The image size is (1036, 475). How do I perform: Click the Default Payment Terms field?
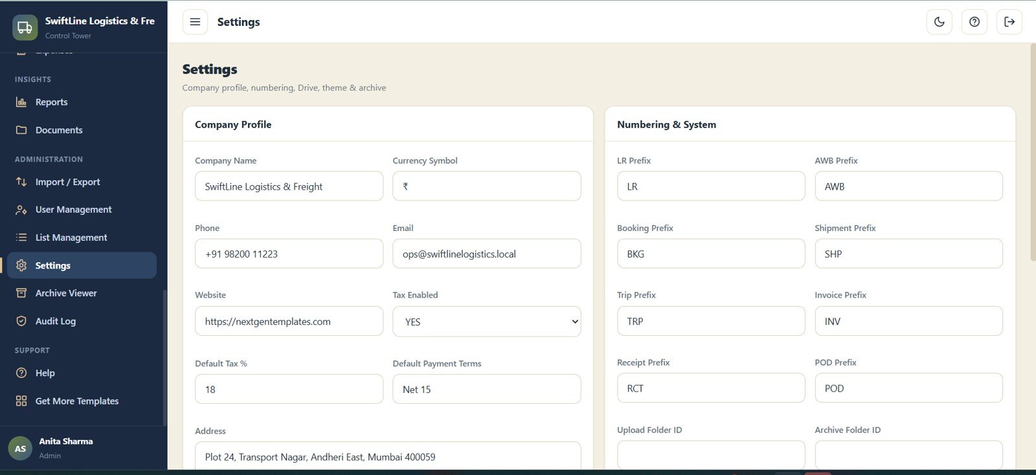[487, 389]
